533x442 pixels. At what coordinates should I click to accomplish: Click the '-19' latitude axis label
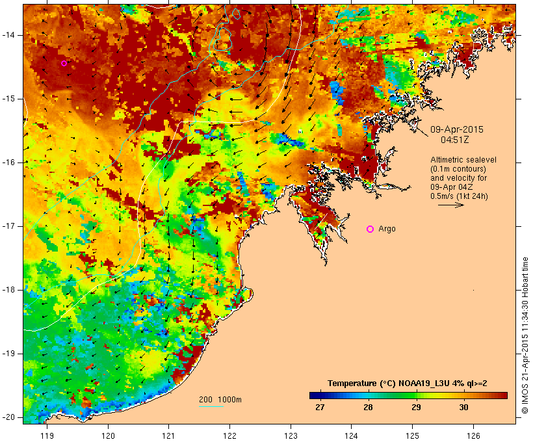[8, 354]
